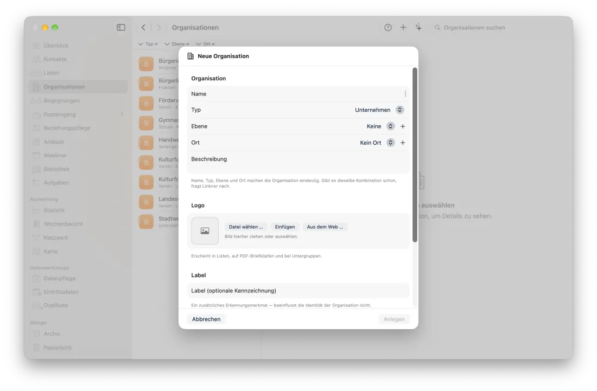Click the Handwerk organisation icon
Image resolution: width=597 pixels, height=391 pixels.
[146, 143]
